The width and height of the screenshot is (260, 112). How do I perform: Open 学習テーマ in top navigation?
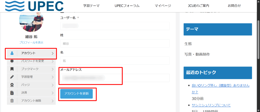tap(91, 6)
